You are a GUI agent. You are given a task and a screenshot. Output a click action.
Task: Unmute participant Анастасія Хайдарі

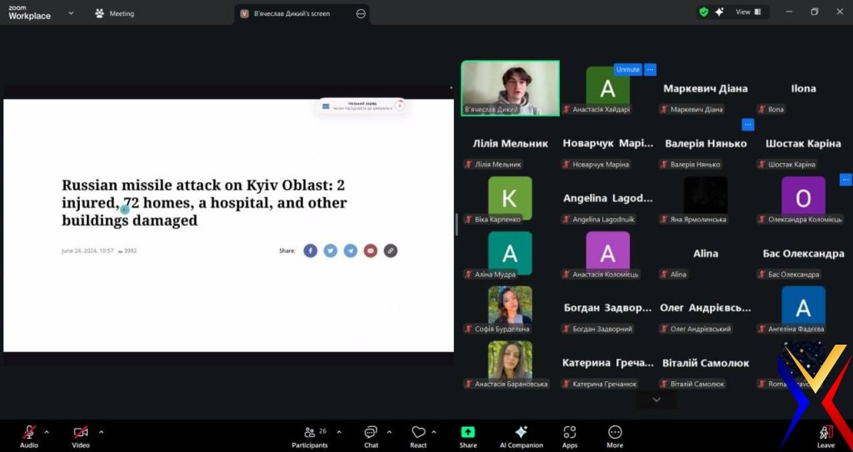(x=627, y=70)
